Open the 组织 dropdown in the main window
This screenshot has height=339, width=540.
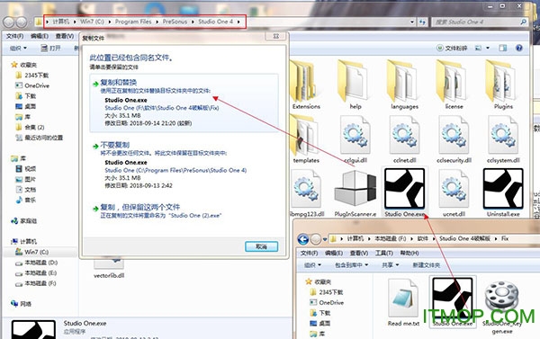(x=18, y=49)
